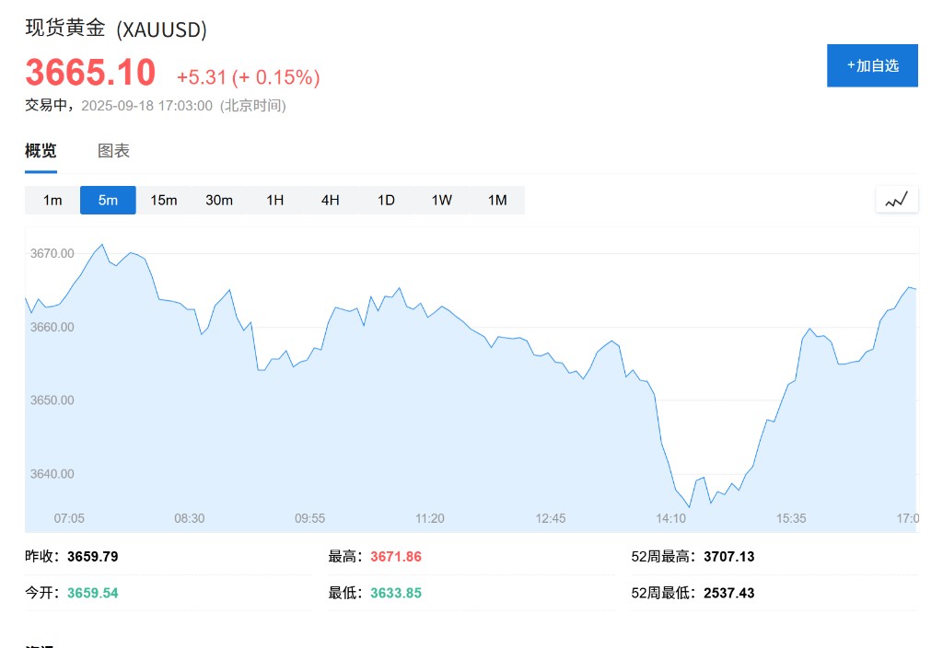Select the 5m timeframe

108,200
